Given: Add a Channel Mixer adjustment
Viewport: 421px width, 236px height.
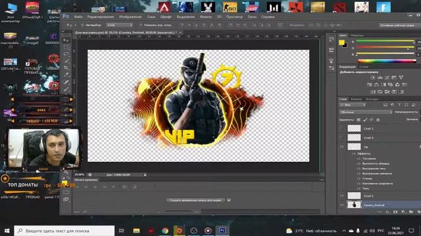Looking at the screenshot, I should (397, 85).
